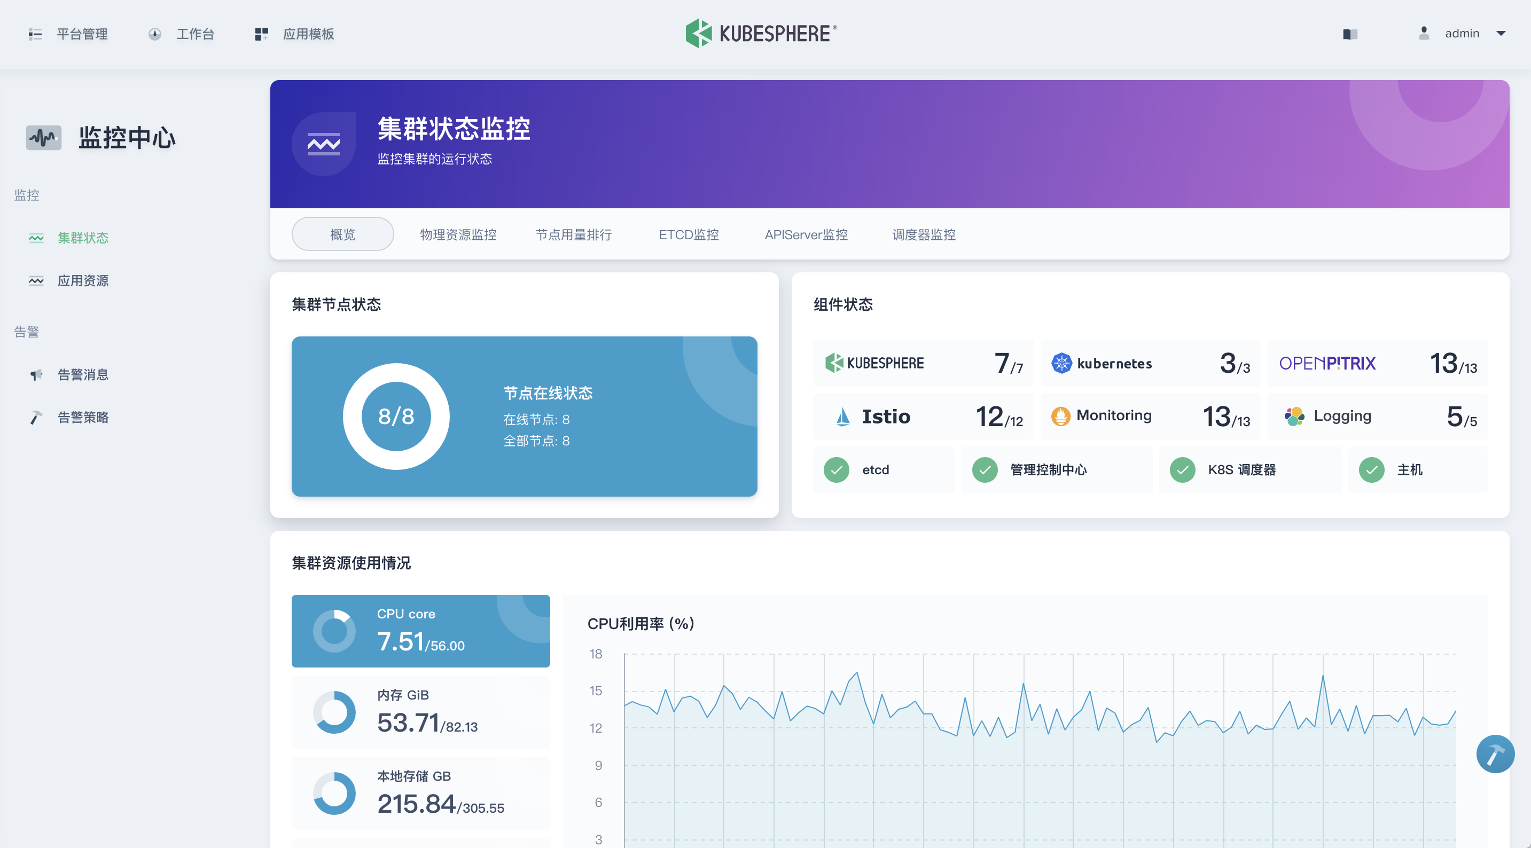This screenshot has width=1531, height=848.
Task: Click the KubeSphere 7/7 count
Action: [1009, 363]
